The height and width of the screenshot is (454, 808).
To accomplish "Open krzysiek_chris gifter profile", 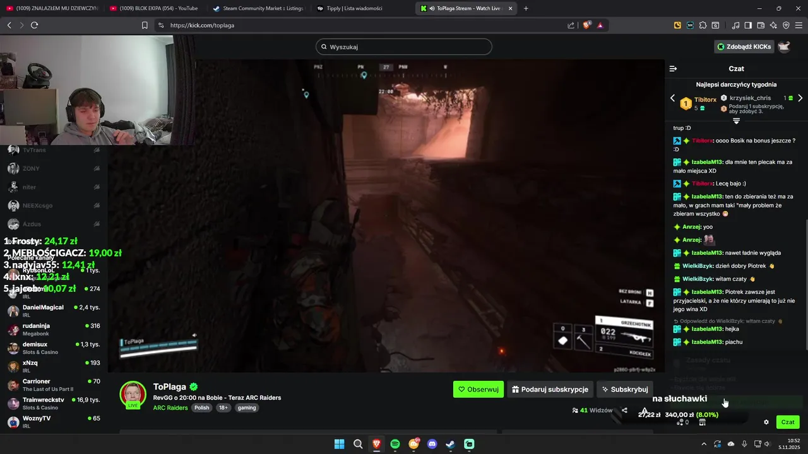I will tap(750, 98).
